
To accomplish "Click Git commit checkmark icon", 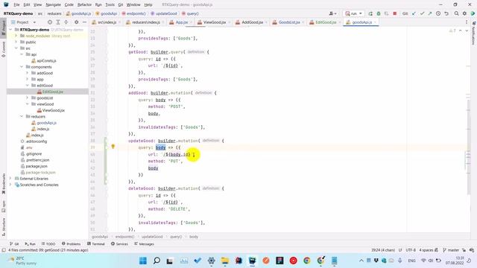I will pos(422,13).
